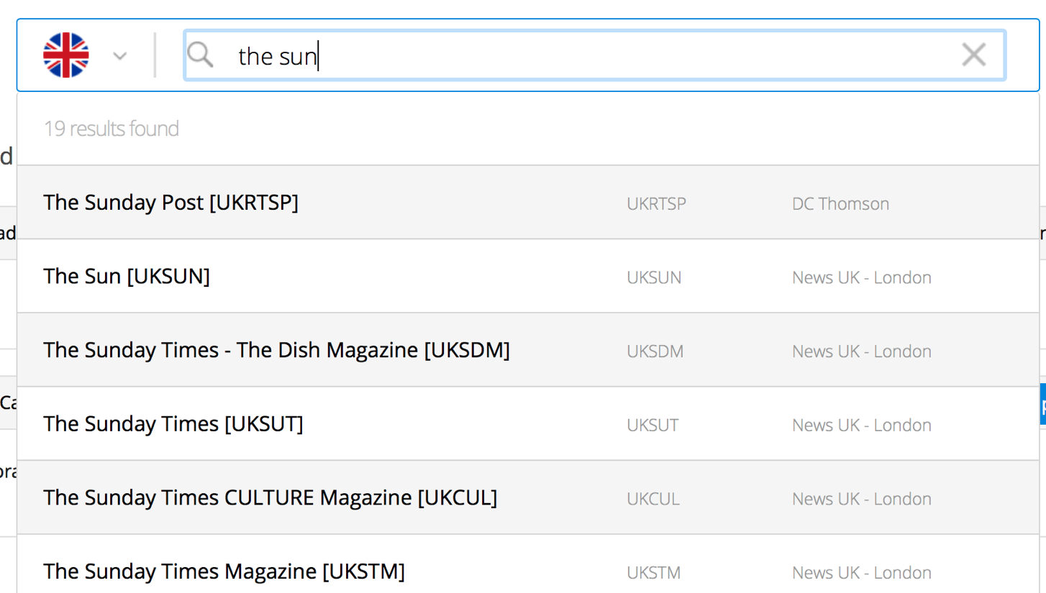Click the UKSUN code column text
This screenshot has width=1046, height=593.
tap(654, 277)
